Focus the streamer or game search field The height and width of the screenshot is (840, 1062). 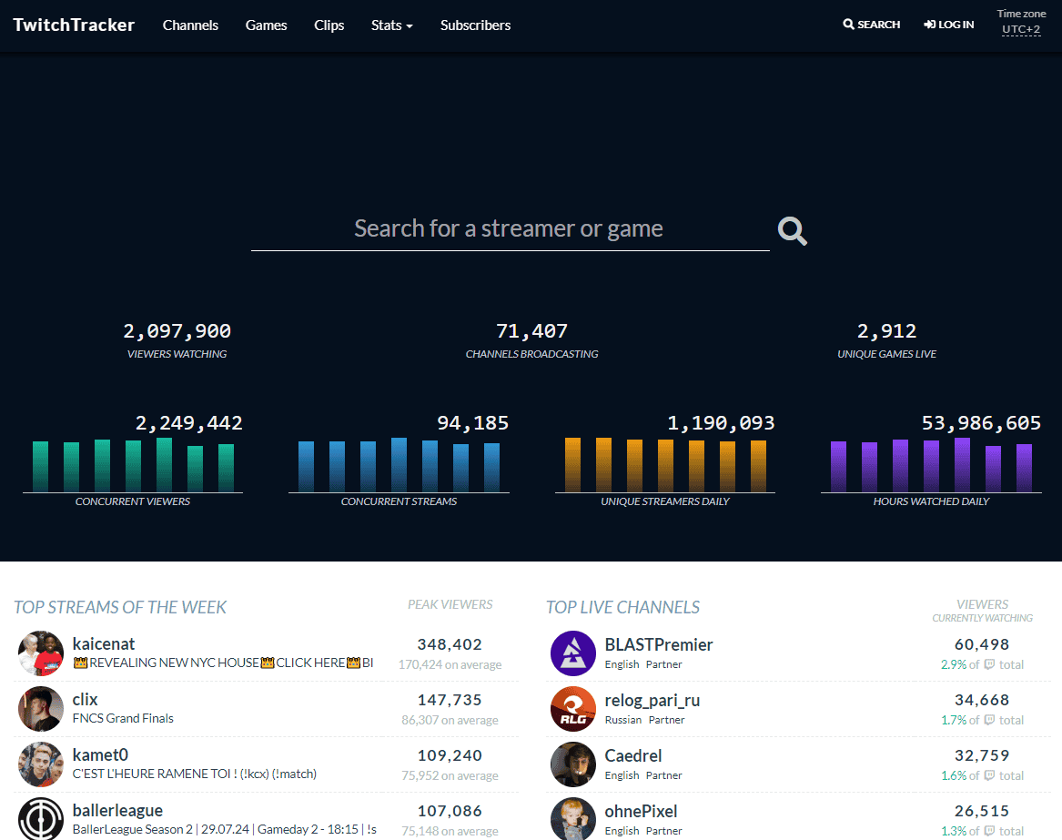(509, 228)
